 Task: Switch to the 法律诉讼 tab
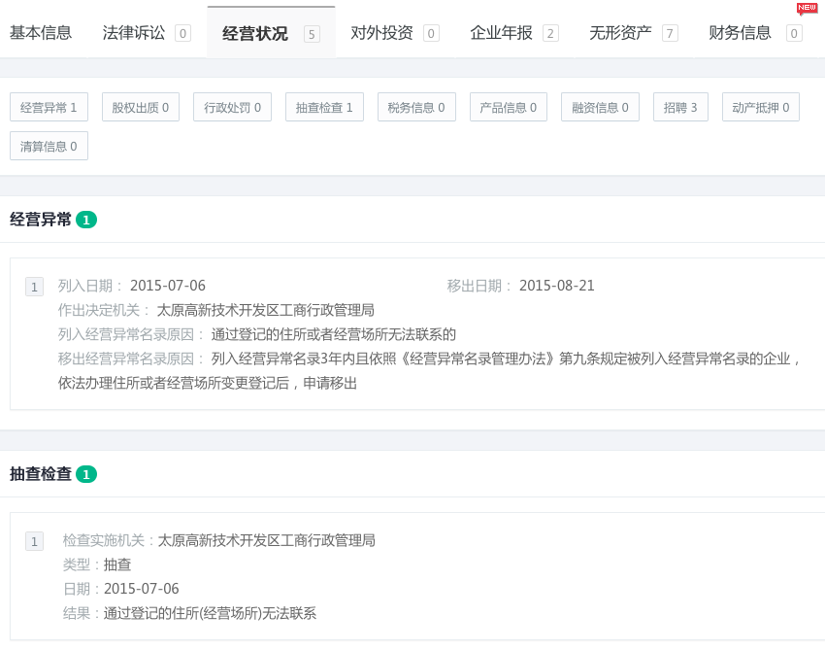point(146,33)
